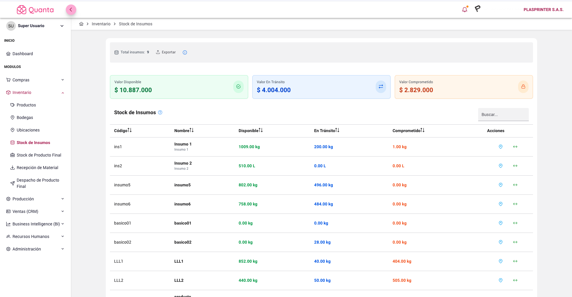The image size is (572, 297).
Task: Click the home icon in breadcrumb
Action: click(81, 24)
